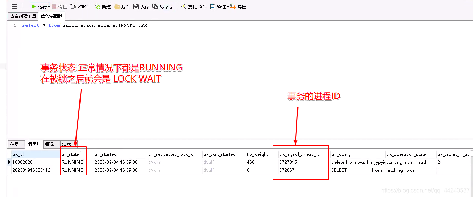Click the 导出 export button

[239, 7]
